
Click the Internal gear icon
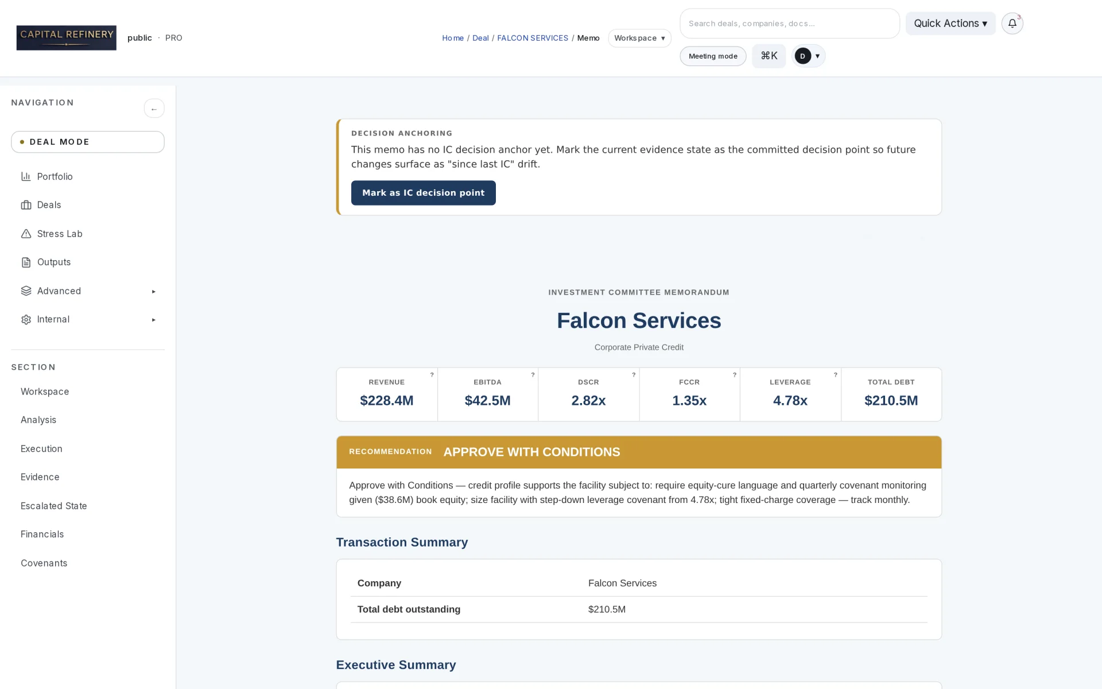pos(26,320)
